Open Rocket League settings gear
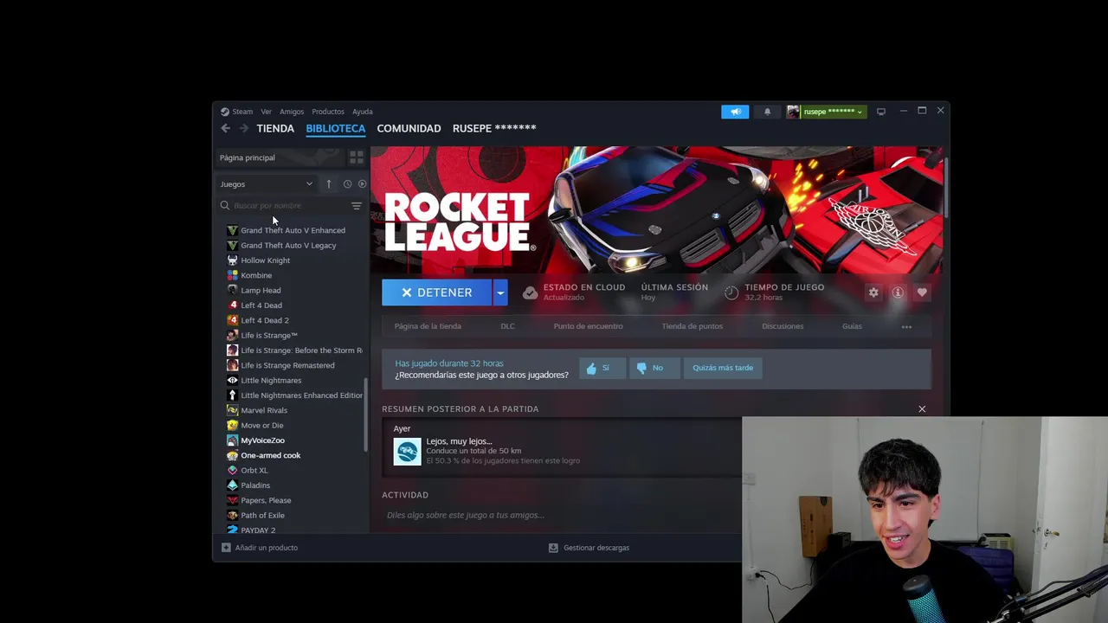Screen dimensions: 1108x623 pos(873,292)
